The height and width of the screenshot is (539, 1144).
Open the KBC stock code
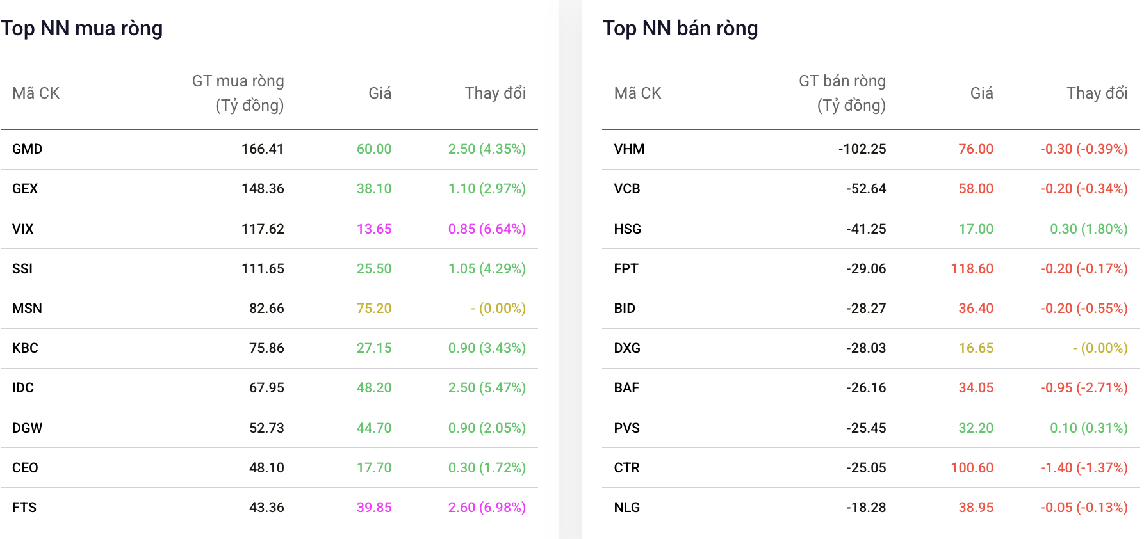(x=25, y=348)
